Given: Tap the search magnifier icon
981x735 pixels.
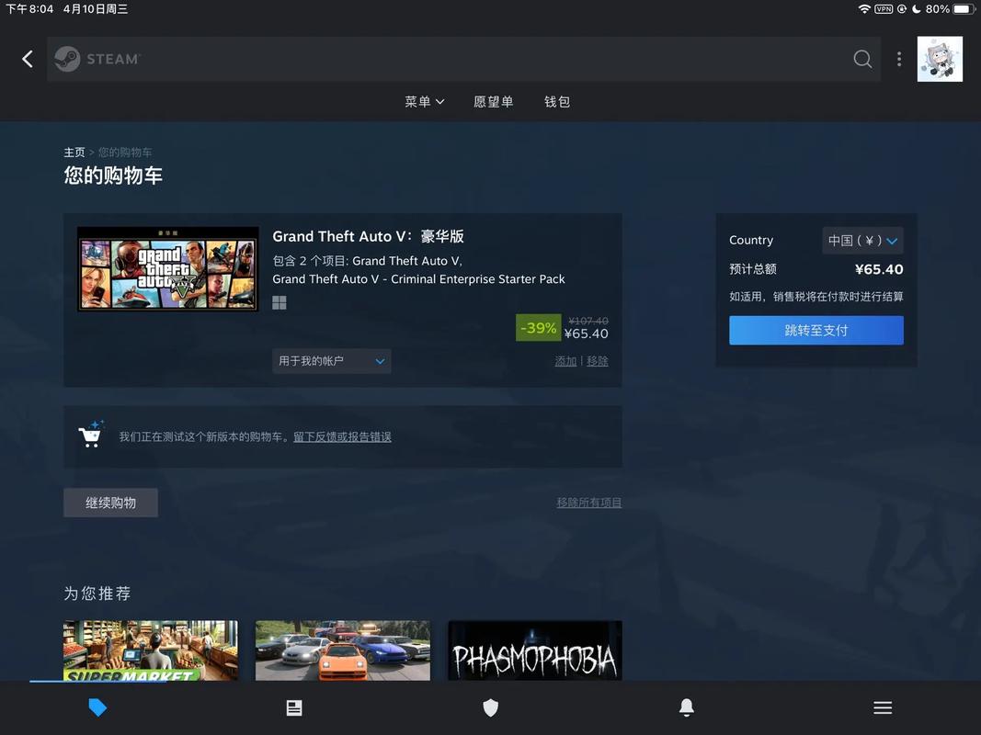Looking at the screenshot, I should 862,58.
